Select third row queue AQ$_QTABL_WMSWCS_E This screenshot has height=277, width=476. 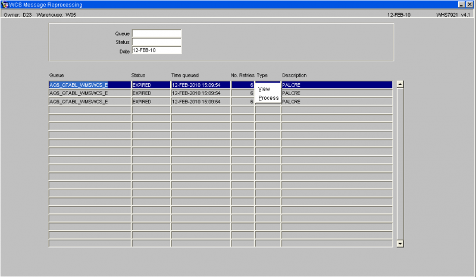click(90, 102)
